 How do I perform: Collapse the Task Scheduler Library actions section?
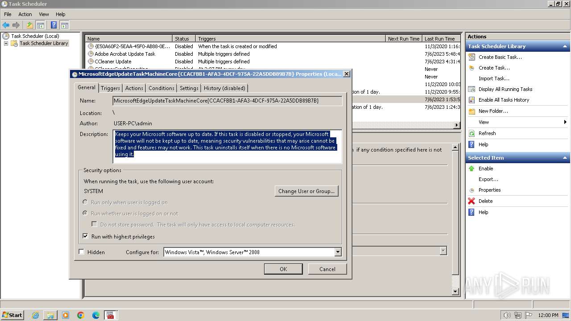point(565,46)
